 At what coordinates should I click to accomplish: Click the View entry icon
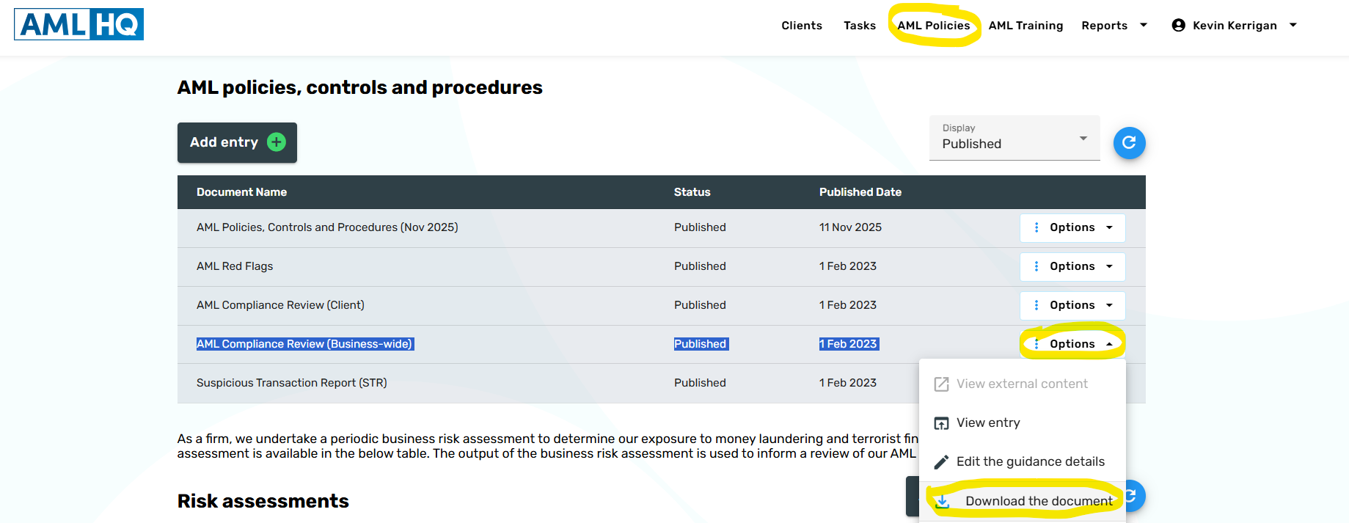pyautogui.click(x=941, y=423)
